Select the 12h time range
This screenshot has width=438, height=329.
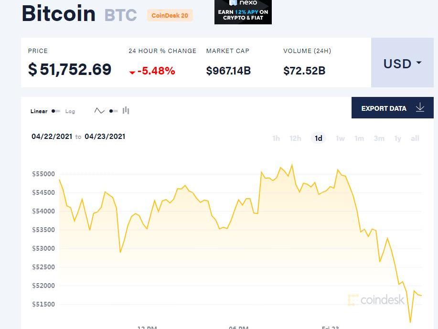coord(295,138)
